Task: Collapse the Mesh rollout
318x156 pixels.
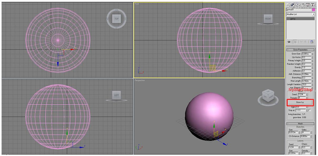Action: (300, 123)
